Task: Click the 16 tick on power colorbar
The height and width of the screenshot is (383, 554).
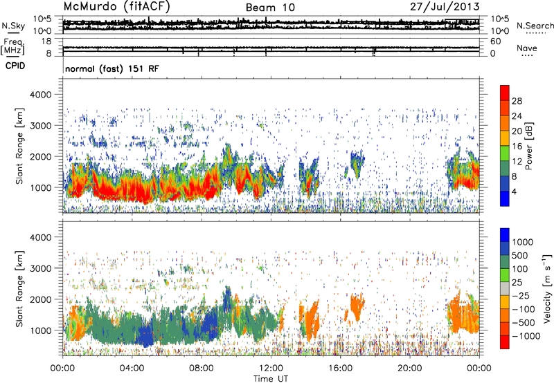Action: tap(517, 146)
